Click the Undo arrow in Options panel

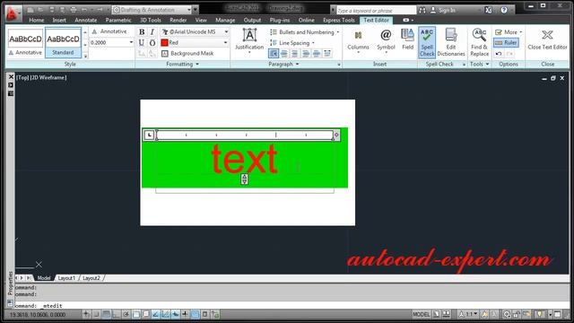click(499, 54)
